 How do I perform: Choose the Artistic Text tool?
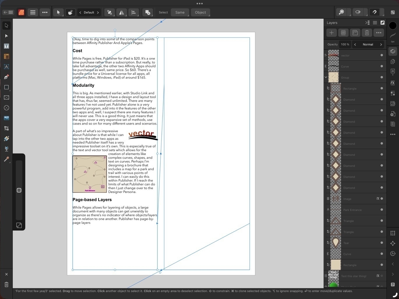6,67
